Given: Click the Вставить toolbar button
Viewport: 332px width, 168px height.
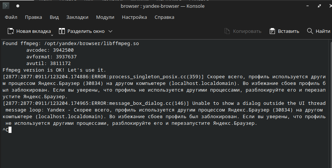Looking at the screenshot, I should (x=284, y=31).
